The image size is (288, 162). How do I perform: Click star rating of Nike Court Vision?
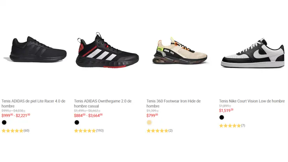[230, 126]
